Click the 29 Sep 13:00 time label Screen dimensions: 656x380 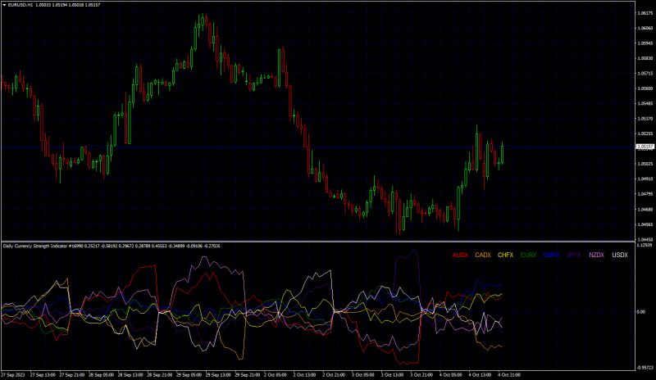point(218,375)
